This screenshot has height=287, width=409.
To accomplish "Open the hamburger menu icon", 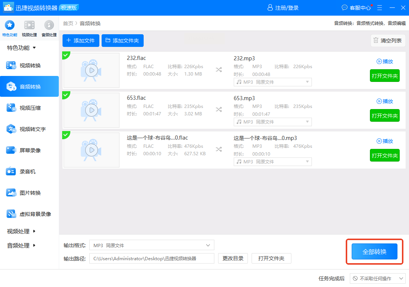I will [380, 8].
